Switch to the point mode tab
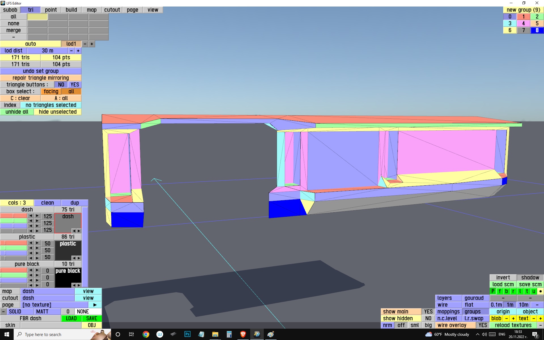Image resolution: width=544 pixels, height=340 pixels. (x=51, y=10)
